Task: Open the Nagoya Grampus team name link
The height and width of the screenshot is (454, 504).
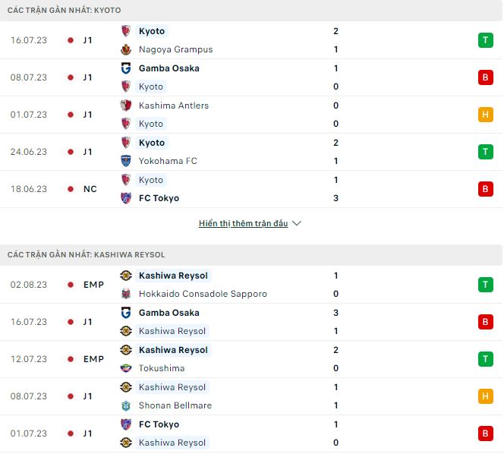Action: coord(175,49)
